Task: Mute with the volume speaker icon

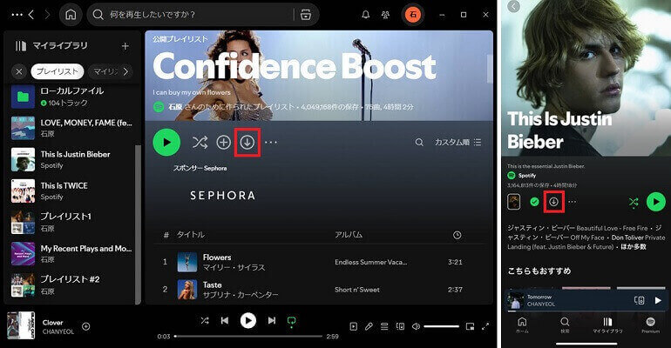Action: [x=416, y=326]
